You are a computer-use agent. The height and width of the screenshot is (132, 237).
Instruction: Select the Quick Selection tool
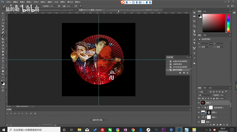point(3,23)
